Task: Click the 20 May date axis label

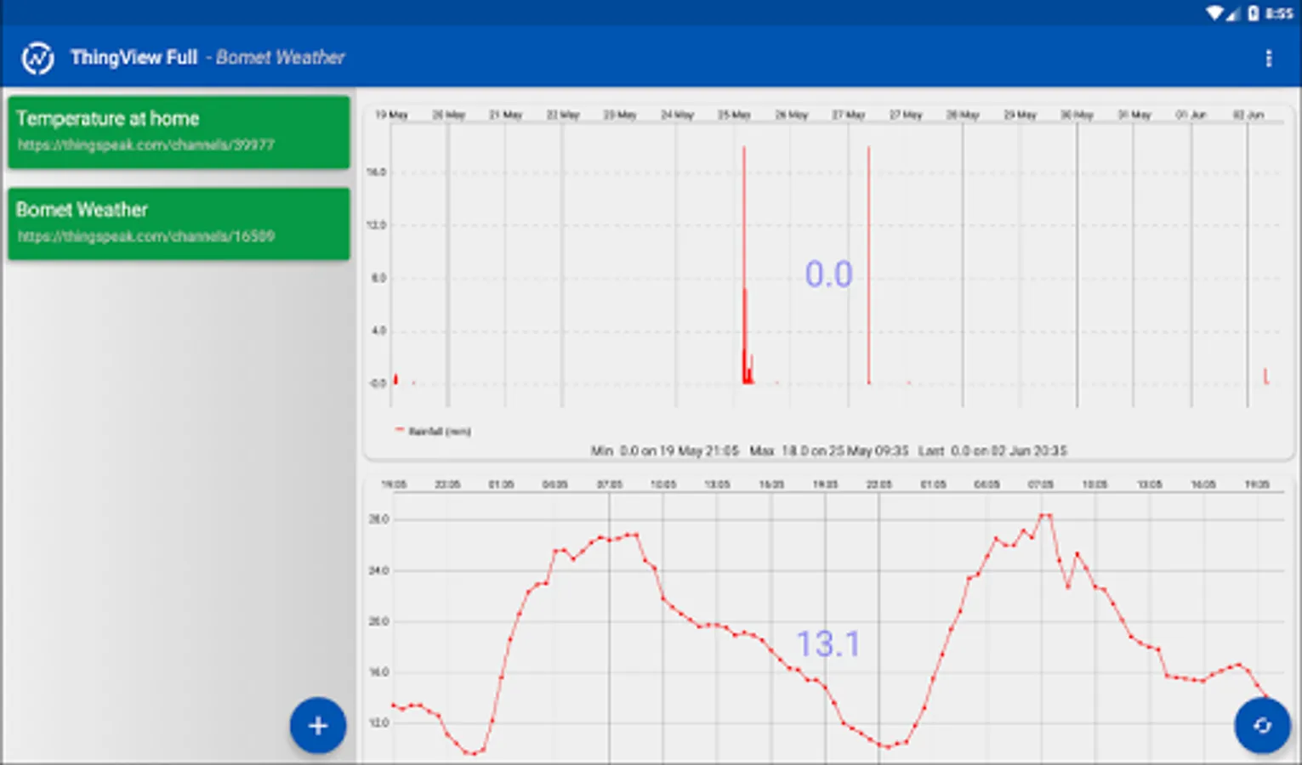Action: click(448, 115)
